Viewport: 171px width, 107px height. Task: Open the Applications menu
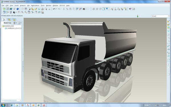point(35,6)
